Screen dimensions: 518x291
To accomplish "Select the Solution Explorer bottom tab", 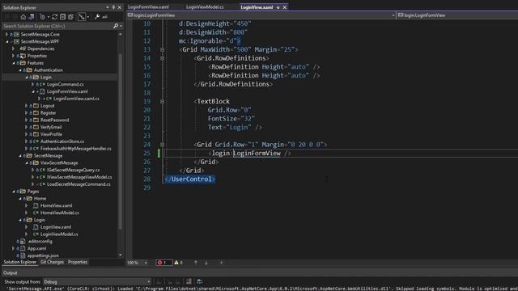I will click(19, 262).
